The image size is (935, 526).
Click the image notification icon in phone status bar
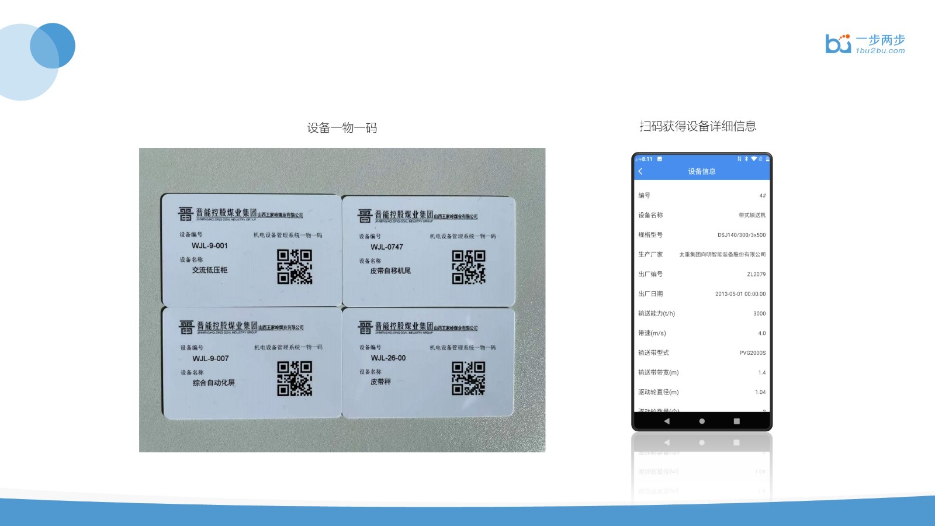point(660,159)
